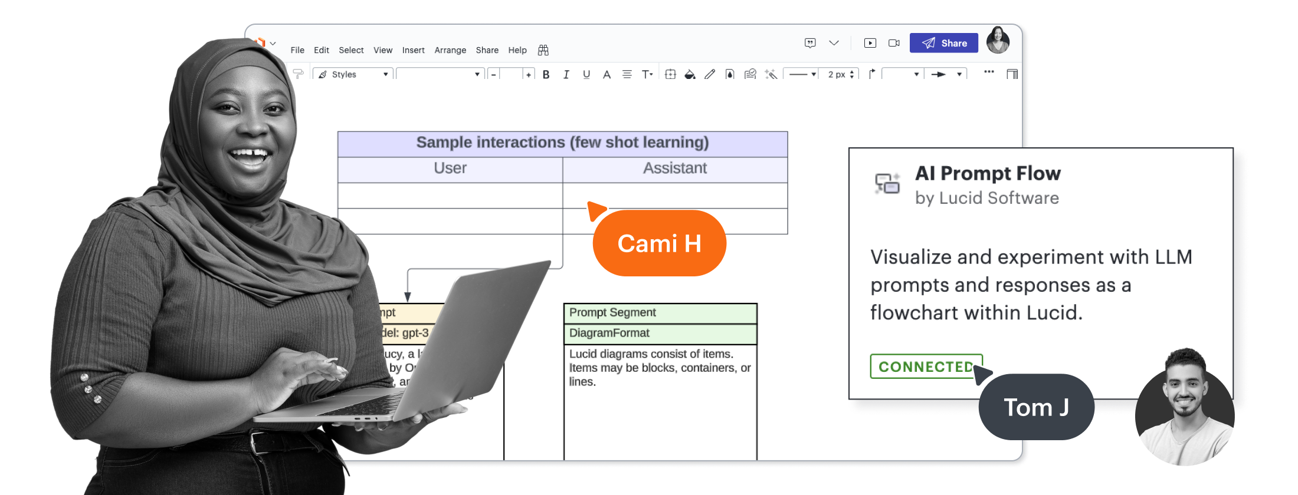
Task: Click the video camera icon
Action: click(x=894, y=43)
